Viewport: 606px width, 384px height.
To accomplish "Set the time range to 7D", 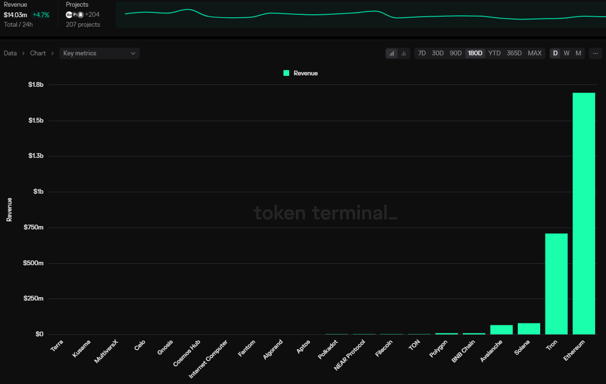I will (x=422, y=53).
